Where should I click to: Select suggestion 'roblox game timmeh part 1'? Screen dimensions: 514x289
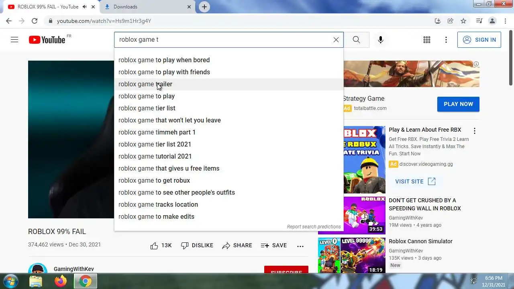229,132
